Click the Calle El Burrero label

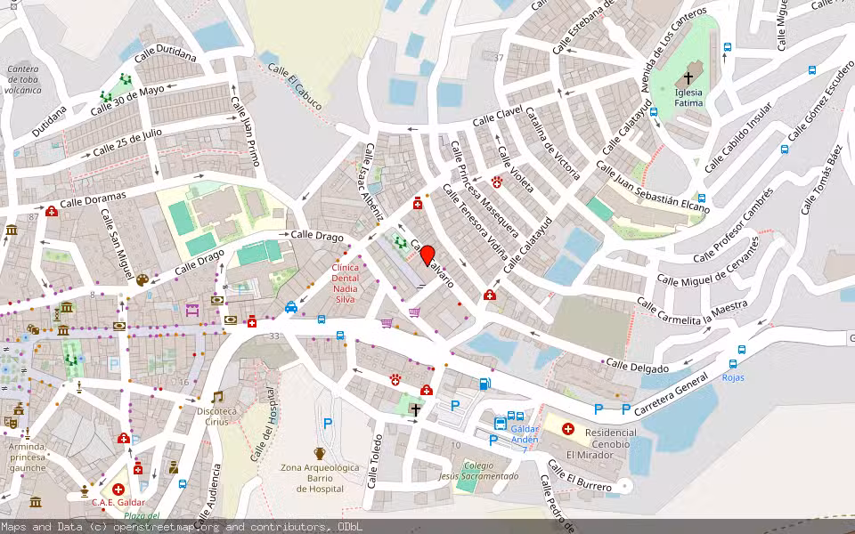(579, 475)
